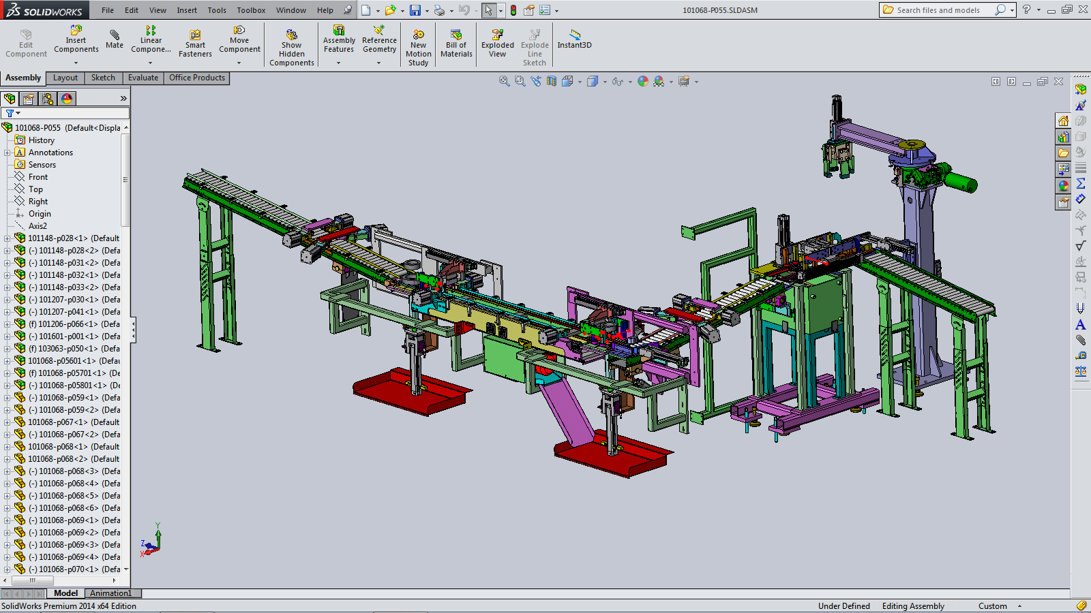
Task: Expand FeatureManager panel chevron
Action: click(123, 99)
